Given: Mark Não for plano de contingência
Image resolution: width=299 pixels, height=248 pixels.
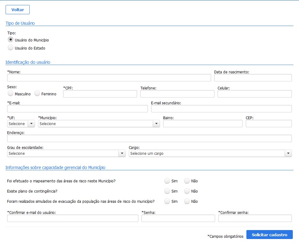Looking at the screenshot, I should [x=187, y=191].
